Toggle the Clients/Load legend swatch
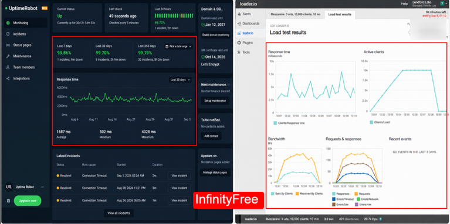Viewport: 450px width, 224px height. (371, 122)
